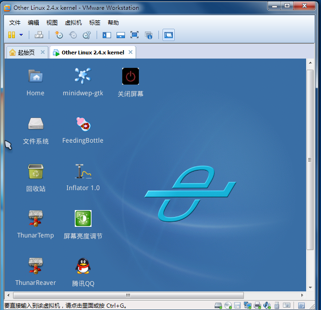Close the Other Linux 2.4.x kernel tab
The image size is (321, 310).
coord(131,52)
